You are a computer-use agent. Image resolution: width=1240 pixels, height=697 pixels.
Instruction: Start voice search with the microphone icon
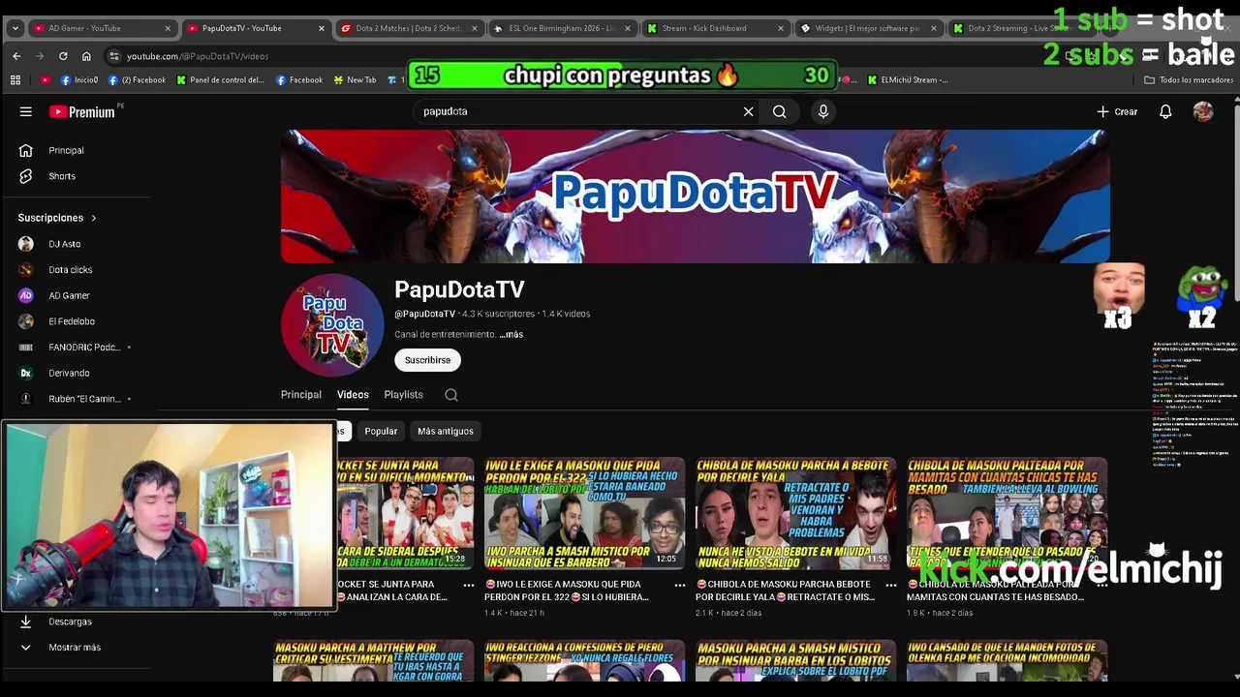(x=823, y=111)
